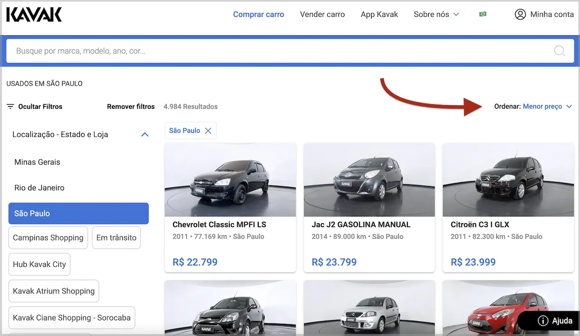This screenshot has width=580, height=336.
Task: Open the Ordenar sort dropdown
Action: pos(547,107)
